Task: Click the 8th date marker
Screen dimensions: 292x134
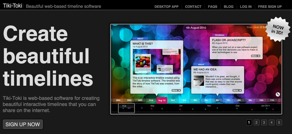Action: pos(239,100)
